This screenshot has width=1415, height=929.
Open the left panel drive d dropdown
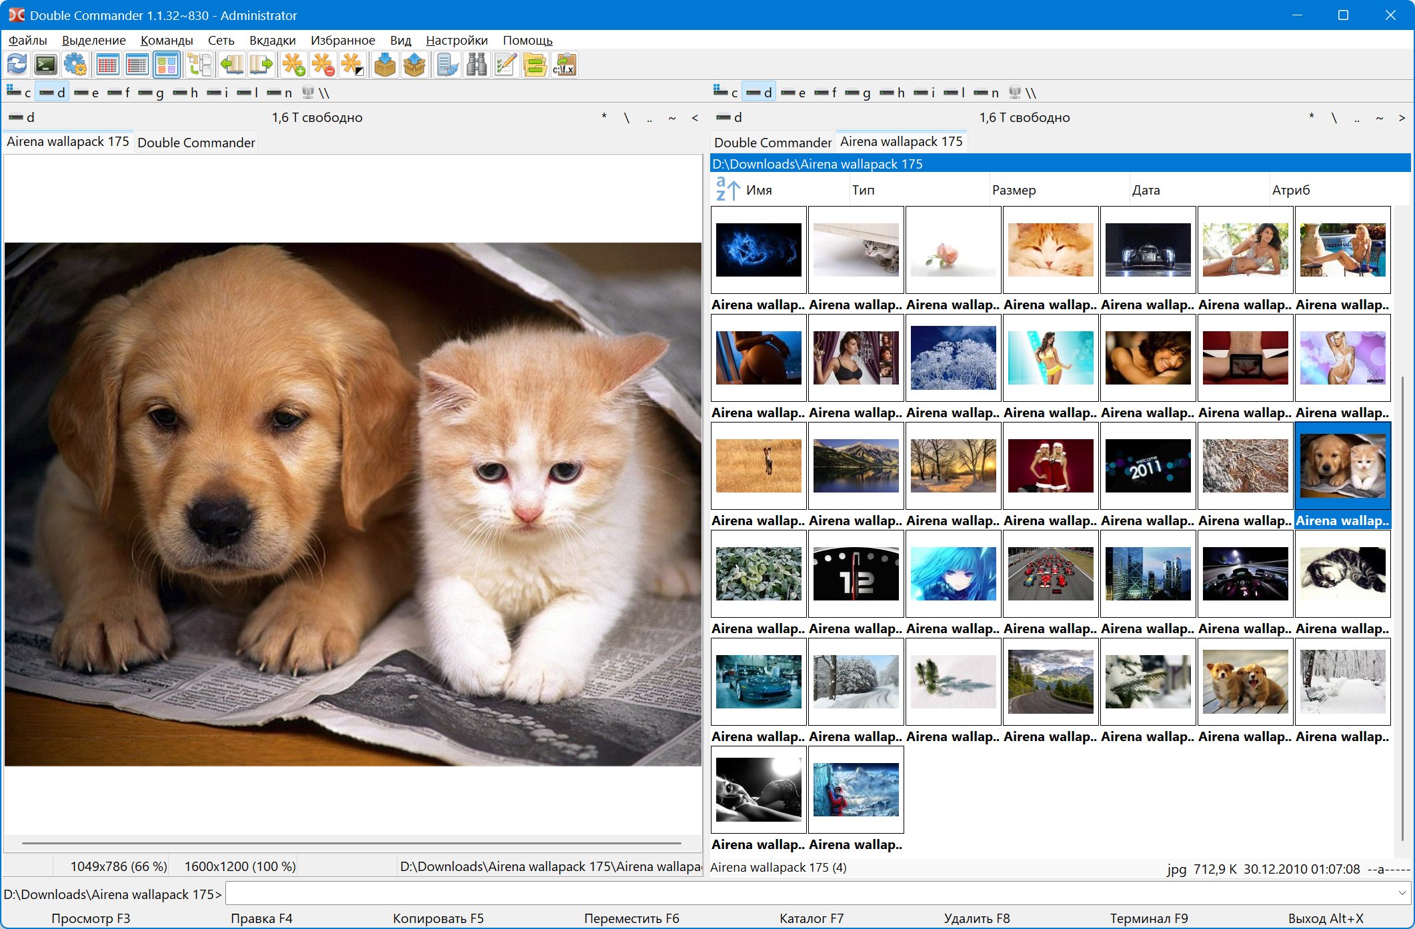pos(22,117)
